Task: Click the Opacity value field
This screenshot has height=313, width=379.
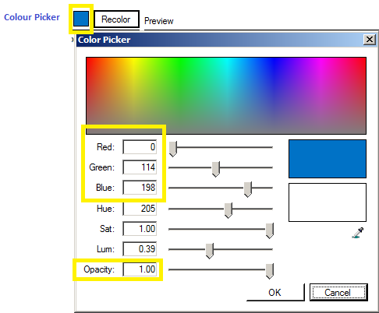Action: pyautogui.click(x=140, y=269)
